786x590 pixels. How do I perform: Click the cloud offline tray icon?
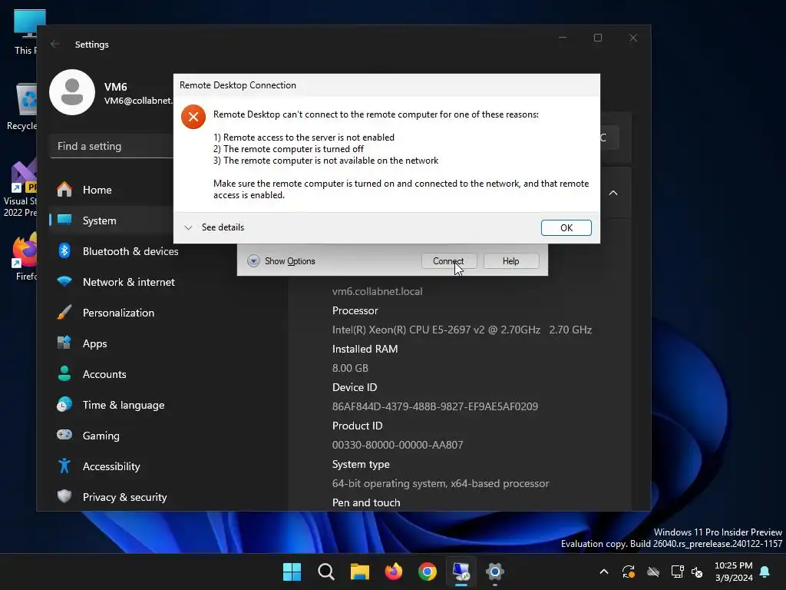(653, 572)
